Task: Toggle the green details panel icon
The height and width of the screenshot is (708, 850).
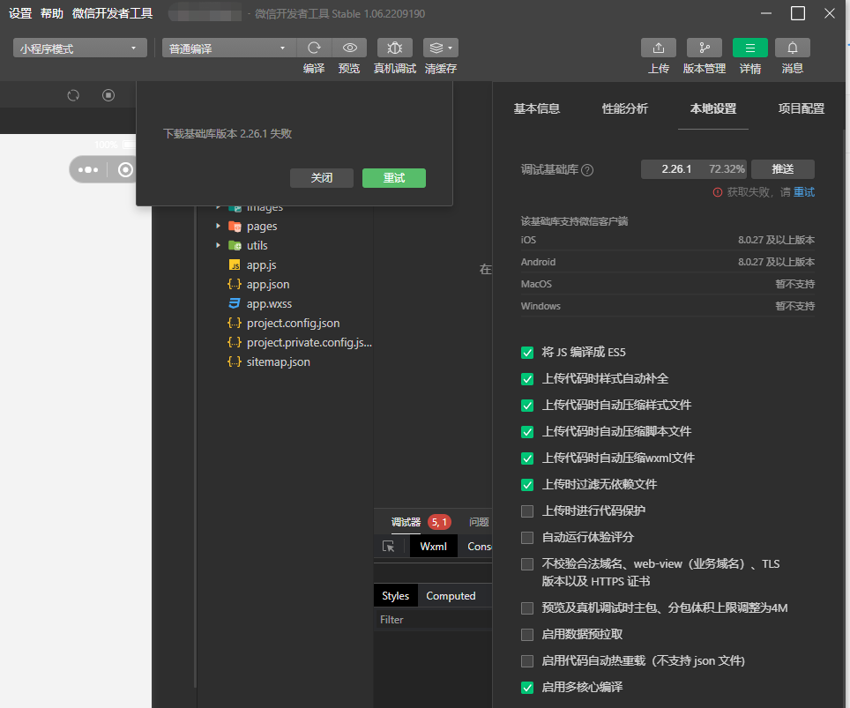Action: pyautogui.click(x=750, y=48)
